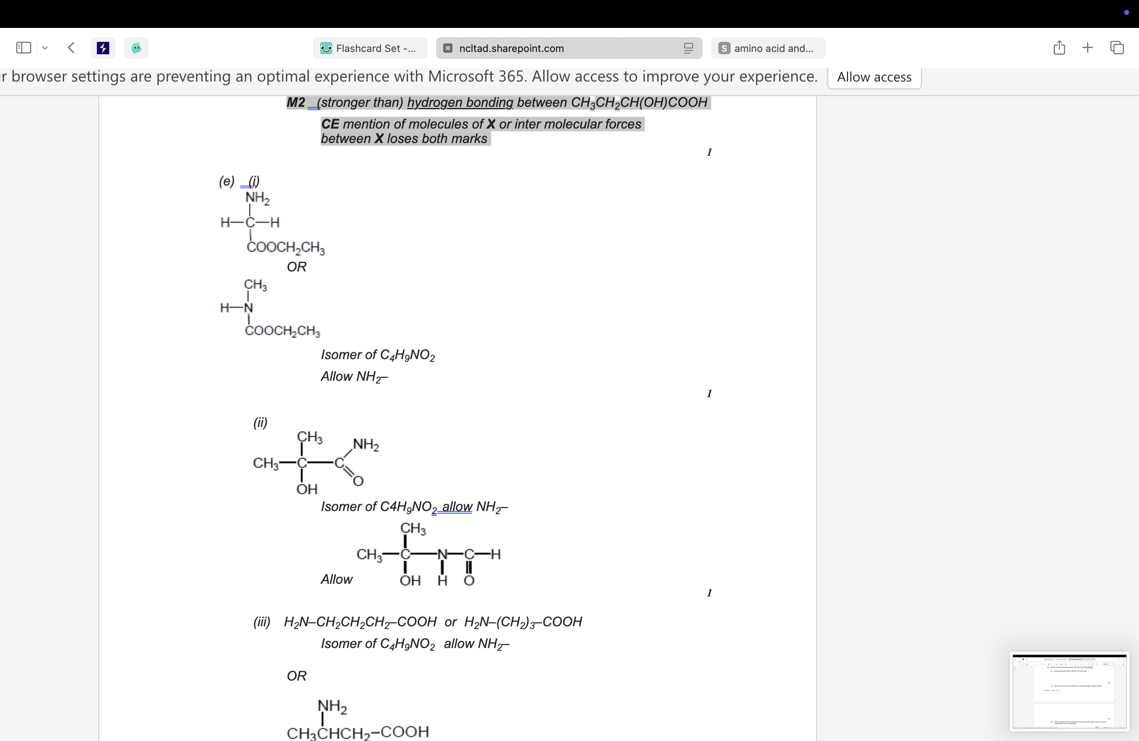Close the ncltad.sharepoint.com tab
The width and height of the screenshot is (1139, 741).
(448, 48)
